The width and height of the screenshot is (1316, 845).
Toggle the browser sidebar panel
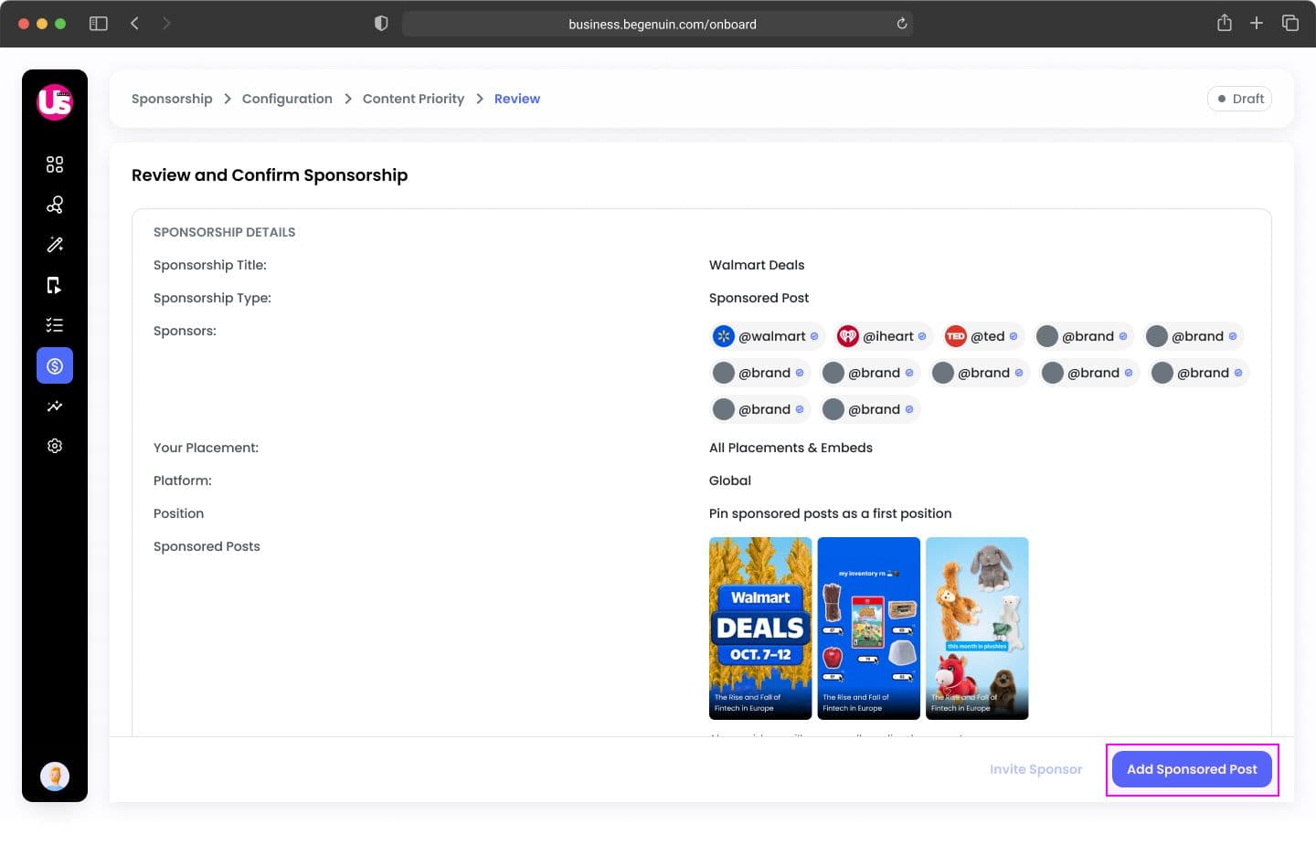click(99, 24)
